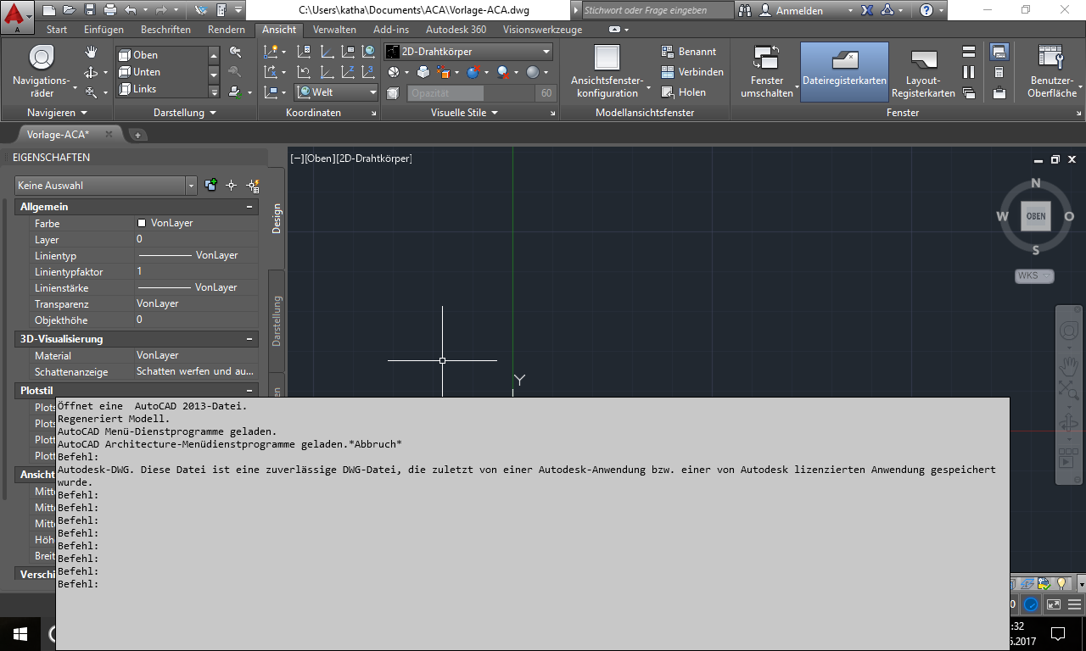Click the search binoculars icon in title bar

point(746,10)
